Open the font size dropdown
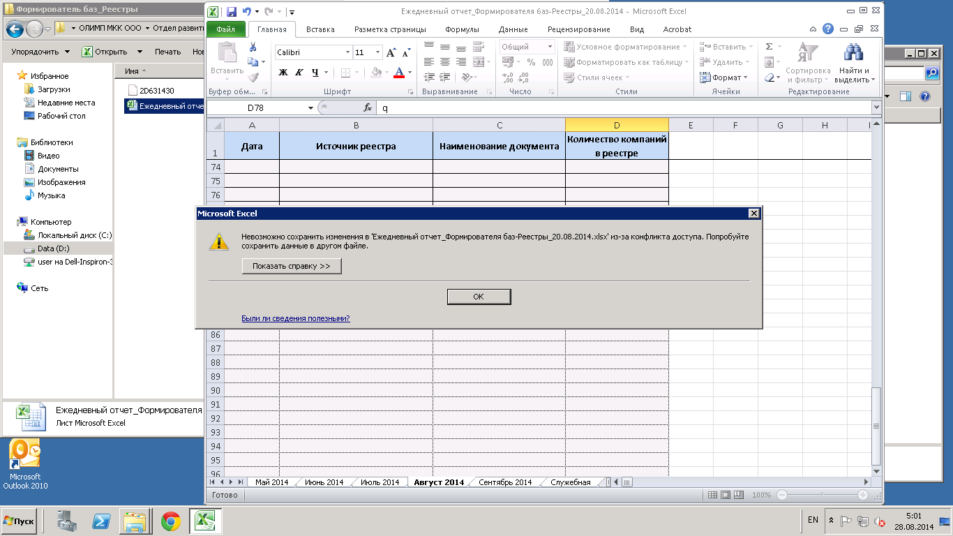Viewport: 953px width, 536px height. (x=378, y=52)
